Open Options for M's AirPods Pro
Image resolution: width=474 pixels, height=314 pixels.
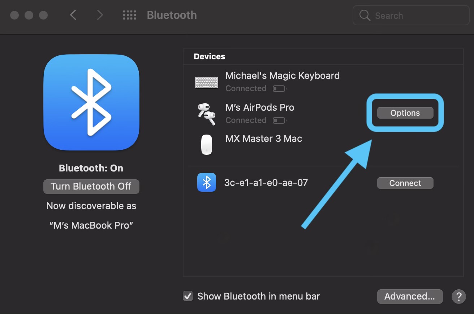pos(405,113)
